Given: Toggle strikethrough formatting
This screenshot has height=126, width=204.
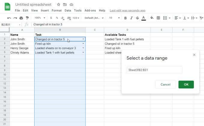Looking at the screenshot, I should point(137,18).
